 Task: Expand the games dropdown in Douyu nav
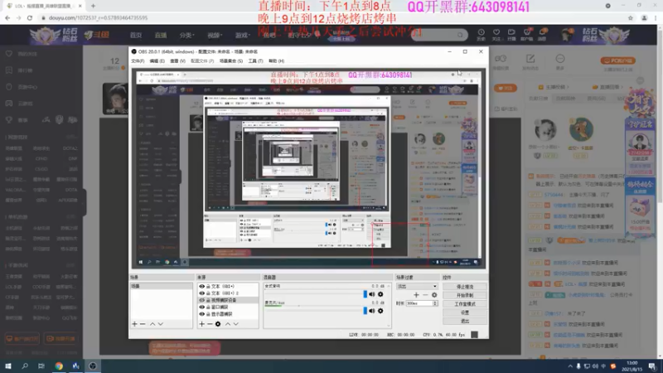242,35
